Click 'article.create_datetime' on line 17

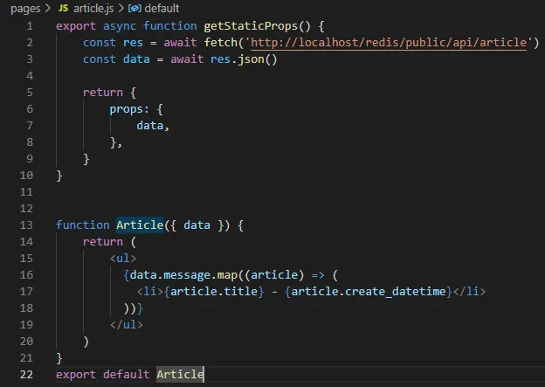(x=369, y=292)
